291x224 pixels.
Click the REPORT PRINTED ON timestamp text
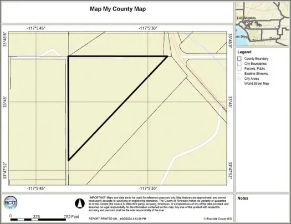pos(118,218)
